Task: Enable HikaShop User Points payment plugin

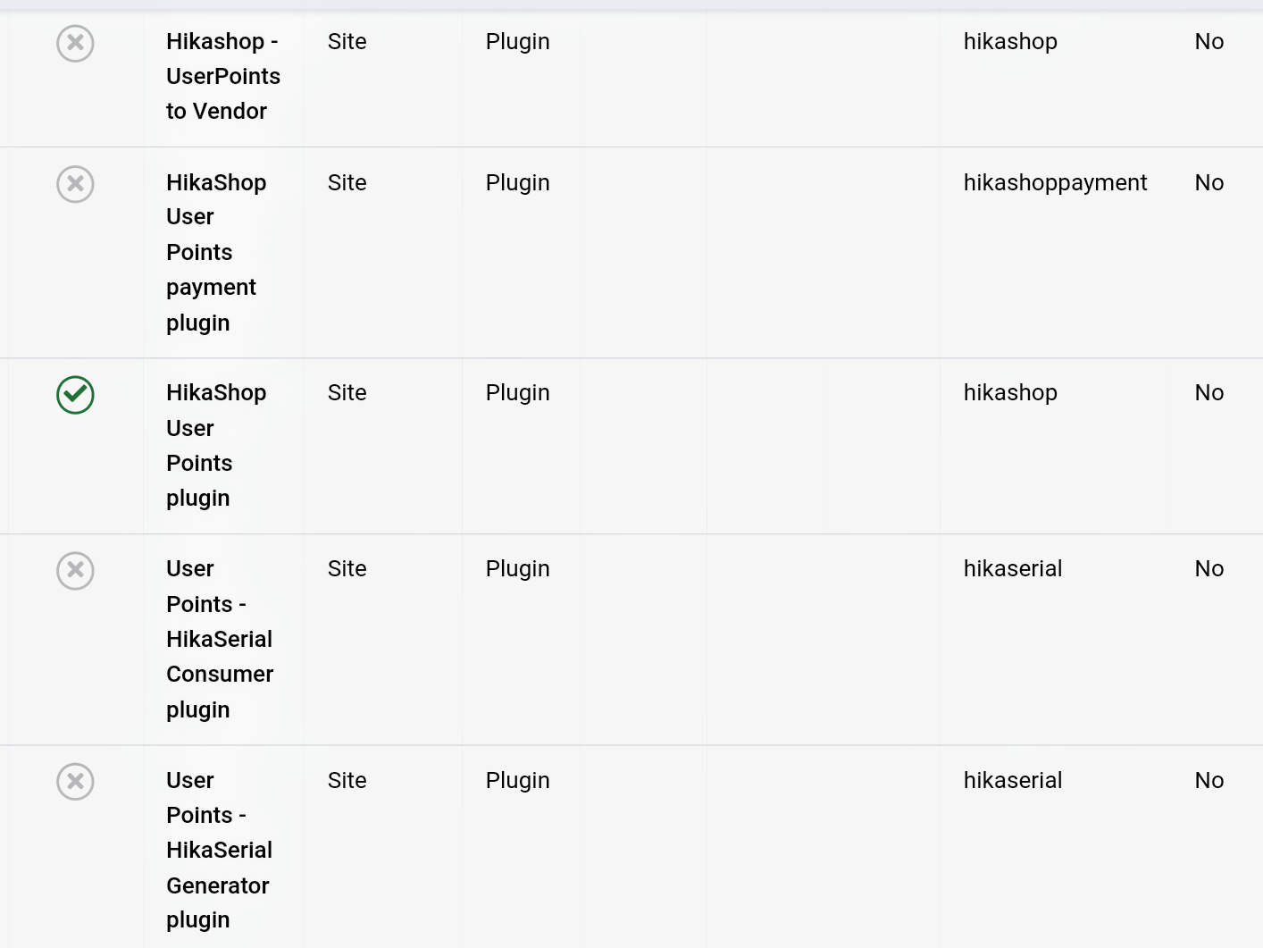Action: [75, 184]
